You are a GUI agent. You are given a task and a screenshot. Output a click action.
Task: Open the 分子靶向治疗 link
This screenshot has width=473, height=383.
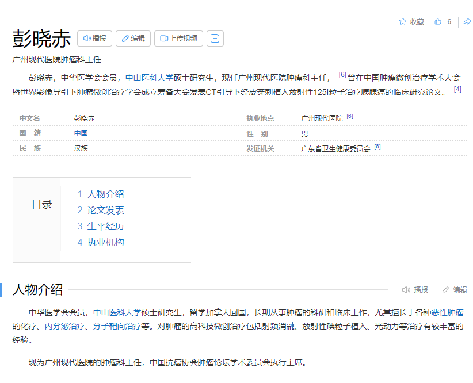pos(117,326)
